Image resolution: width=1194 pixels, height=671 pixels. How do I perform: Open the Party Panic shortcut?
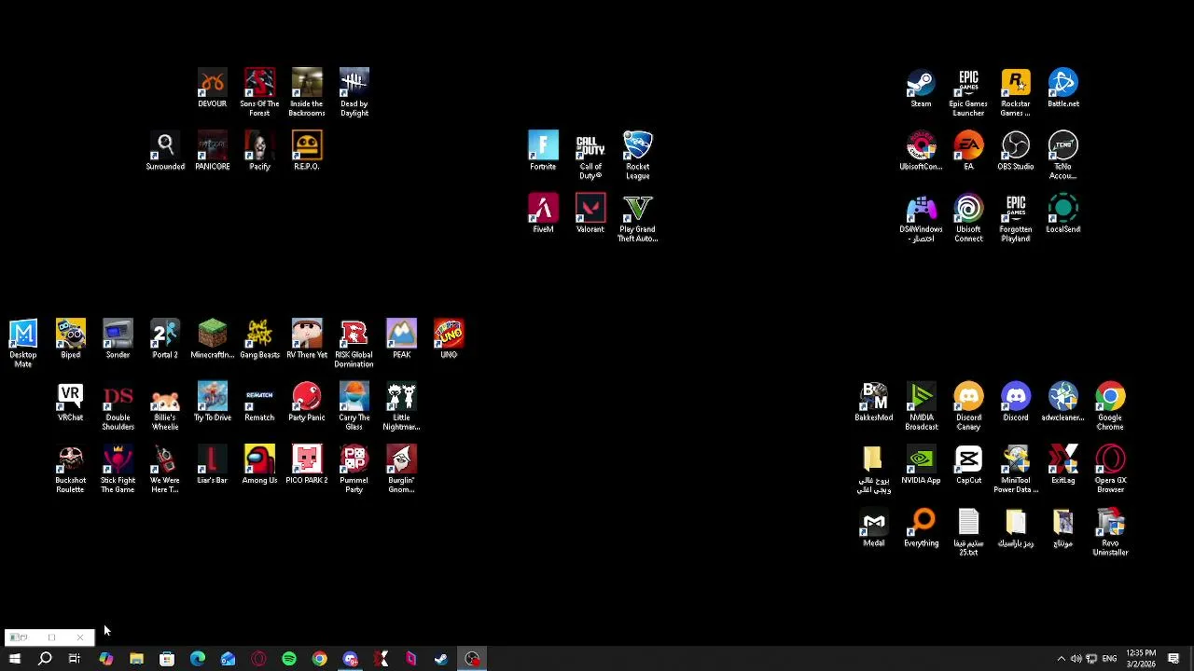[307, 402]
